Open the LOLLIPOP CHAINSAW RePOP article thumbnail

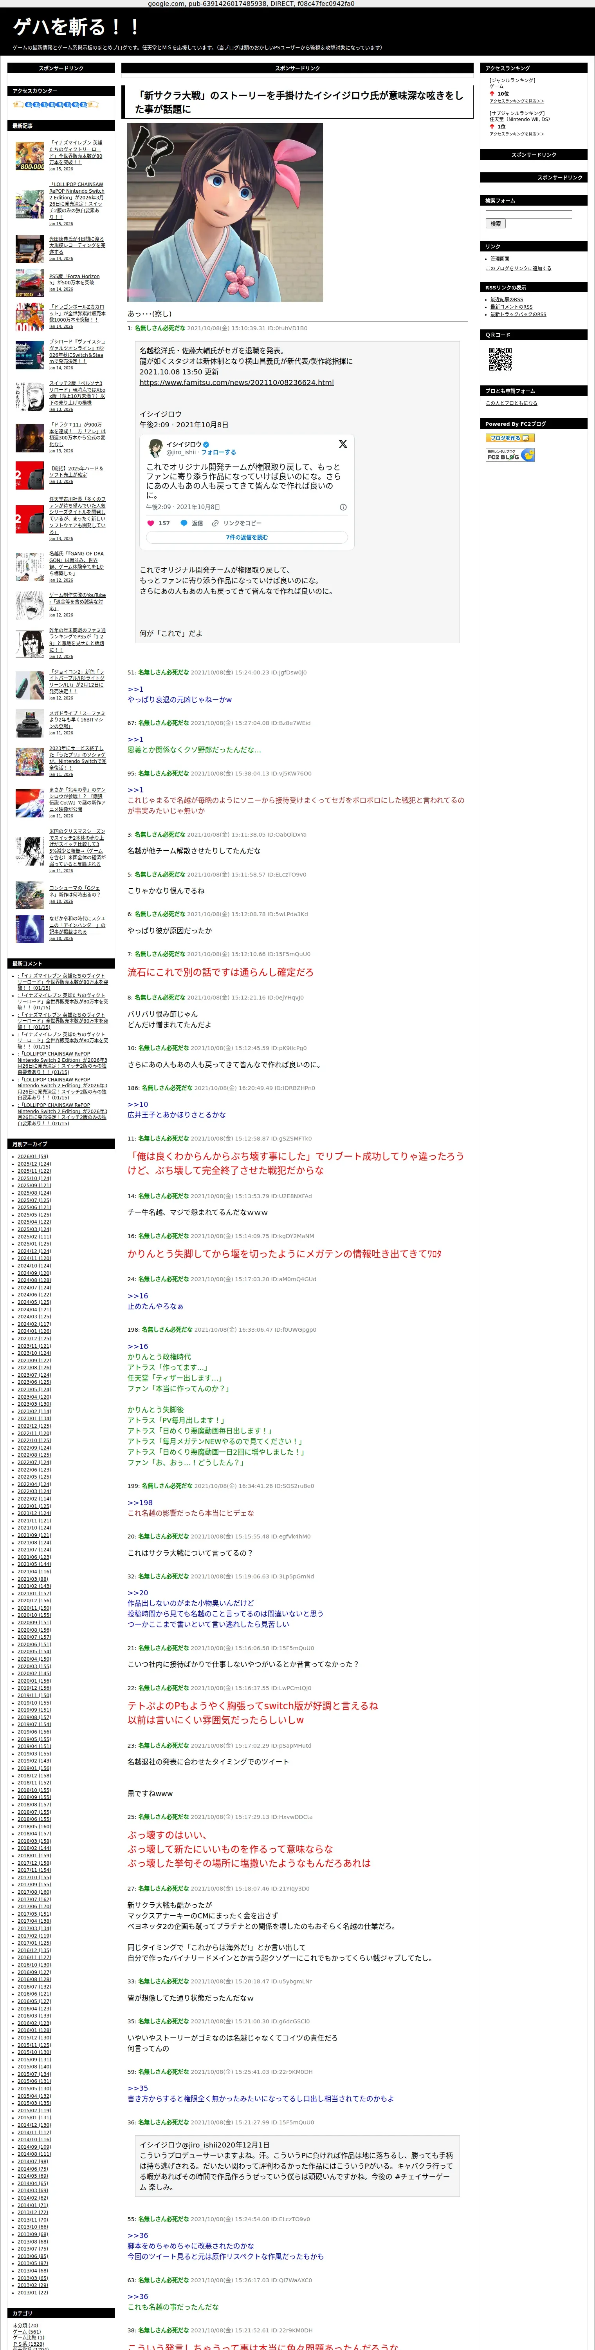click(x=30, y=204)
